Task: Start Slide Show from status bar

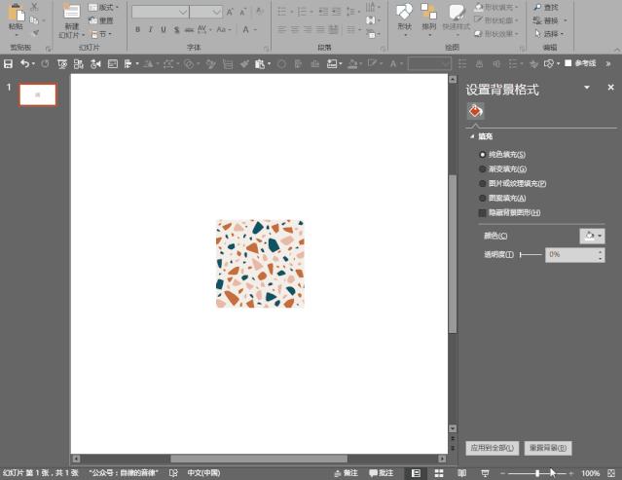Action: coord(485,473)
